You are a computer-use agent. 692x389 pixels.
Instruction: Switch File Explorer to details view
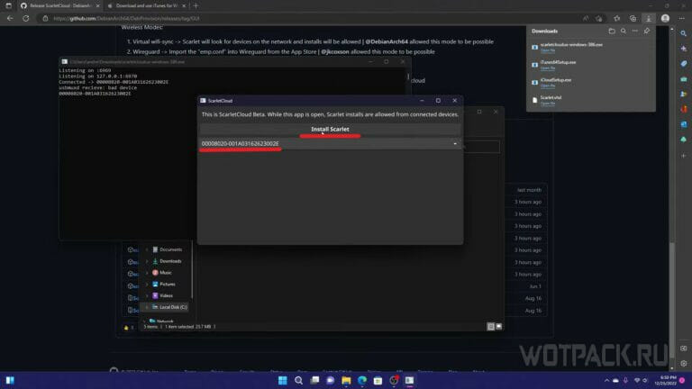(489, 327)
